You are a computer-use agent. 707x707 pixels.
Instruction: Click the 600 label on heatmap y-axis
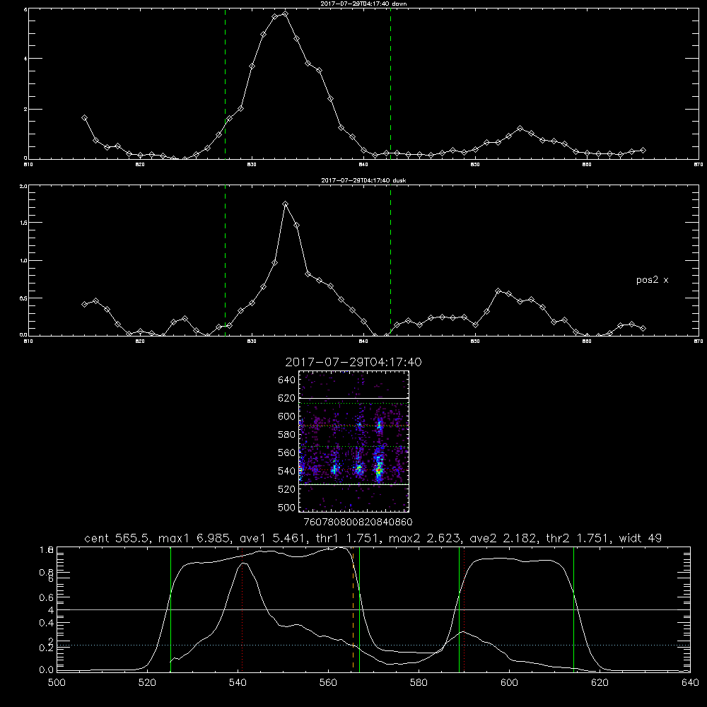point(287,416)
